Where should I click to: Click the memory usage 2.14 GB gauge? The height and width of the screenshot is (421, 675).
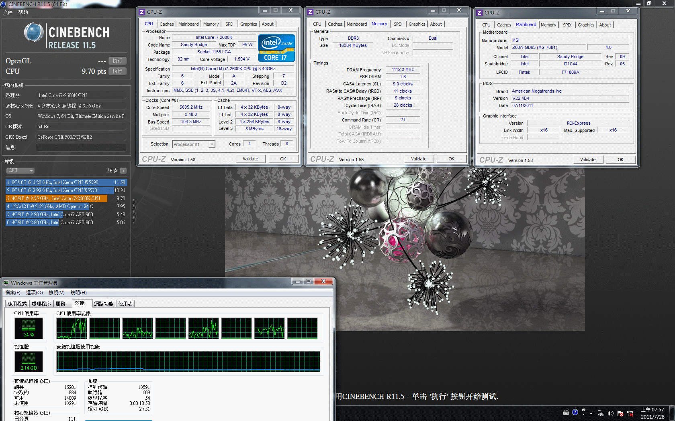pos(29,362)
